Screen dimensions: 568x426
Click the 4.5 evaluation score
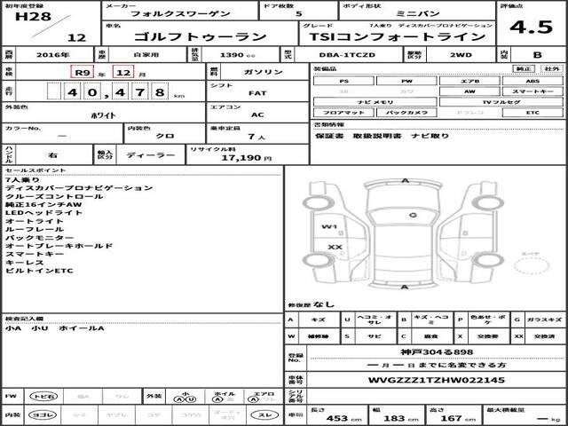pos(532,27)
